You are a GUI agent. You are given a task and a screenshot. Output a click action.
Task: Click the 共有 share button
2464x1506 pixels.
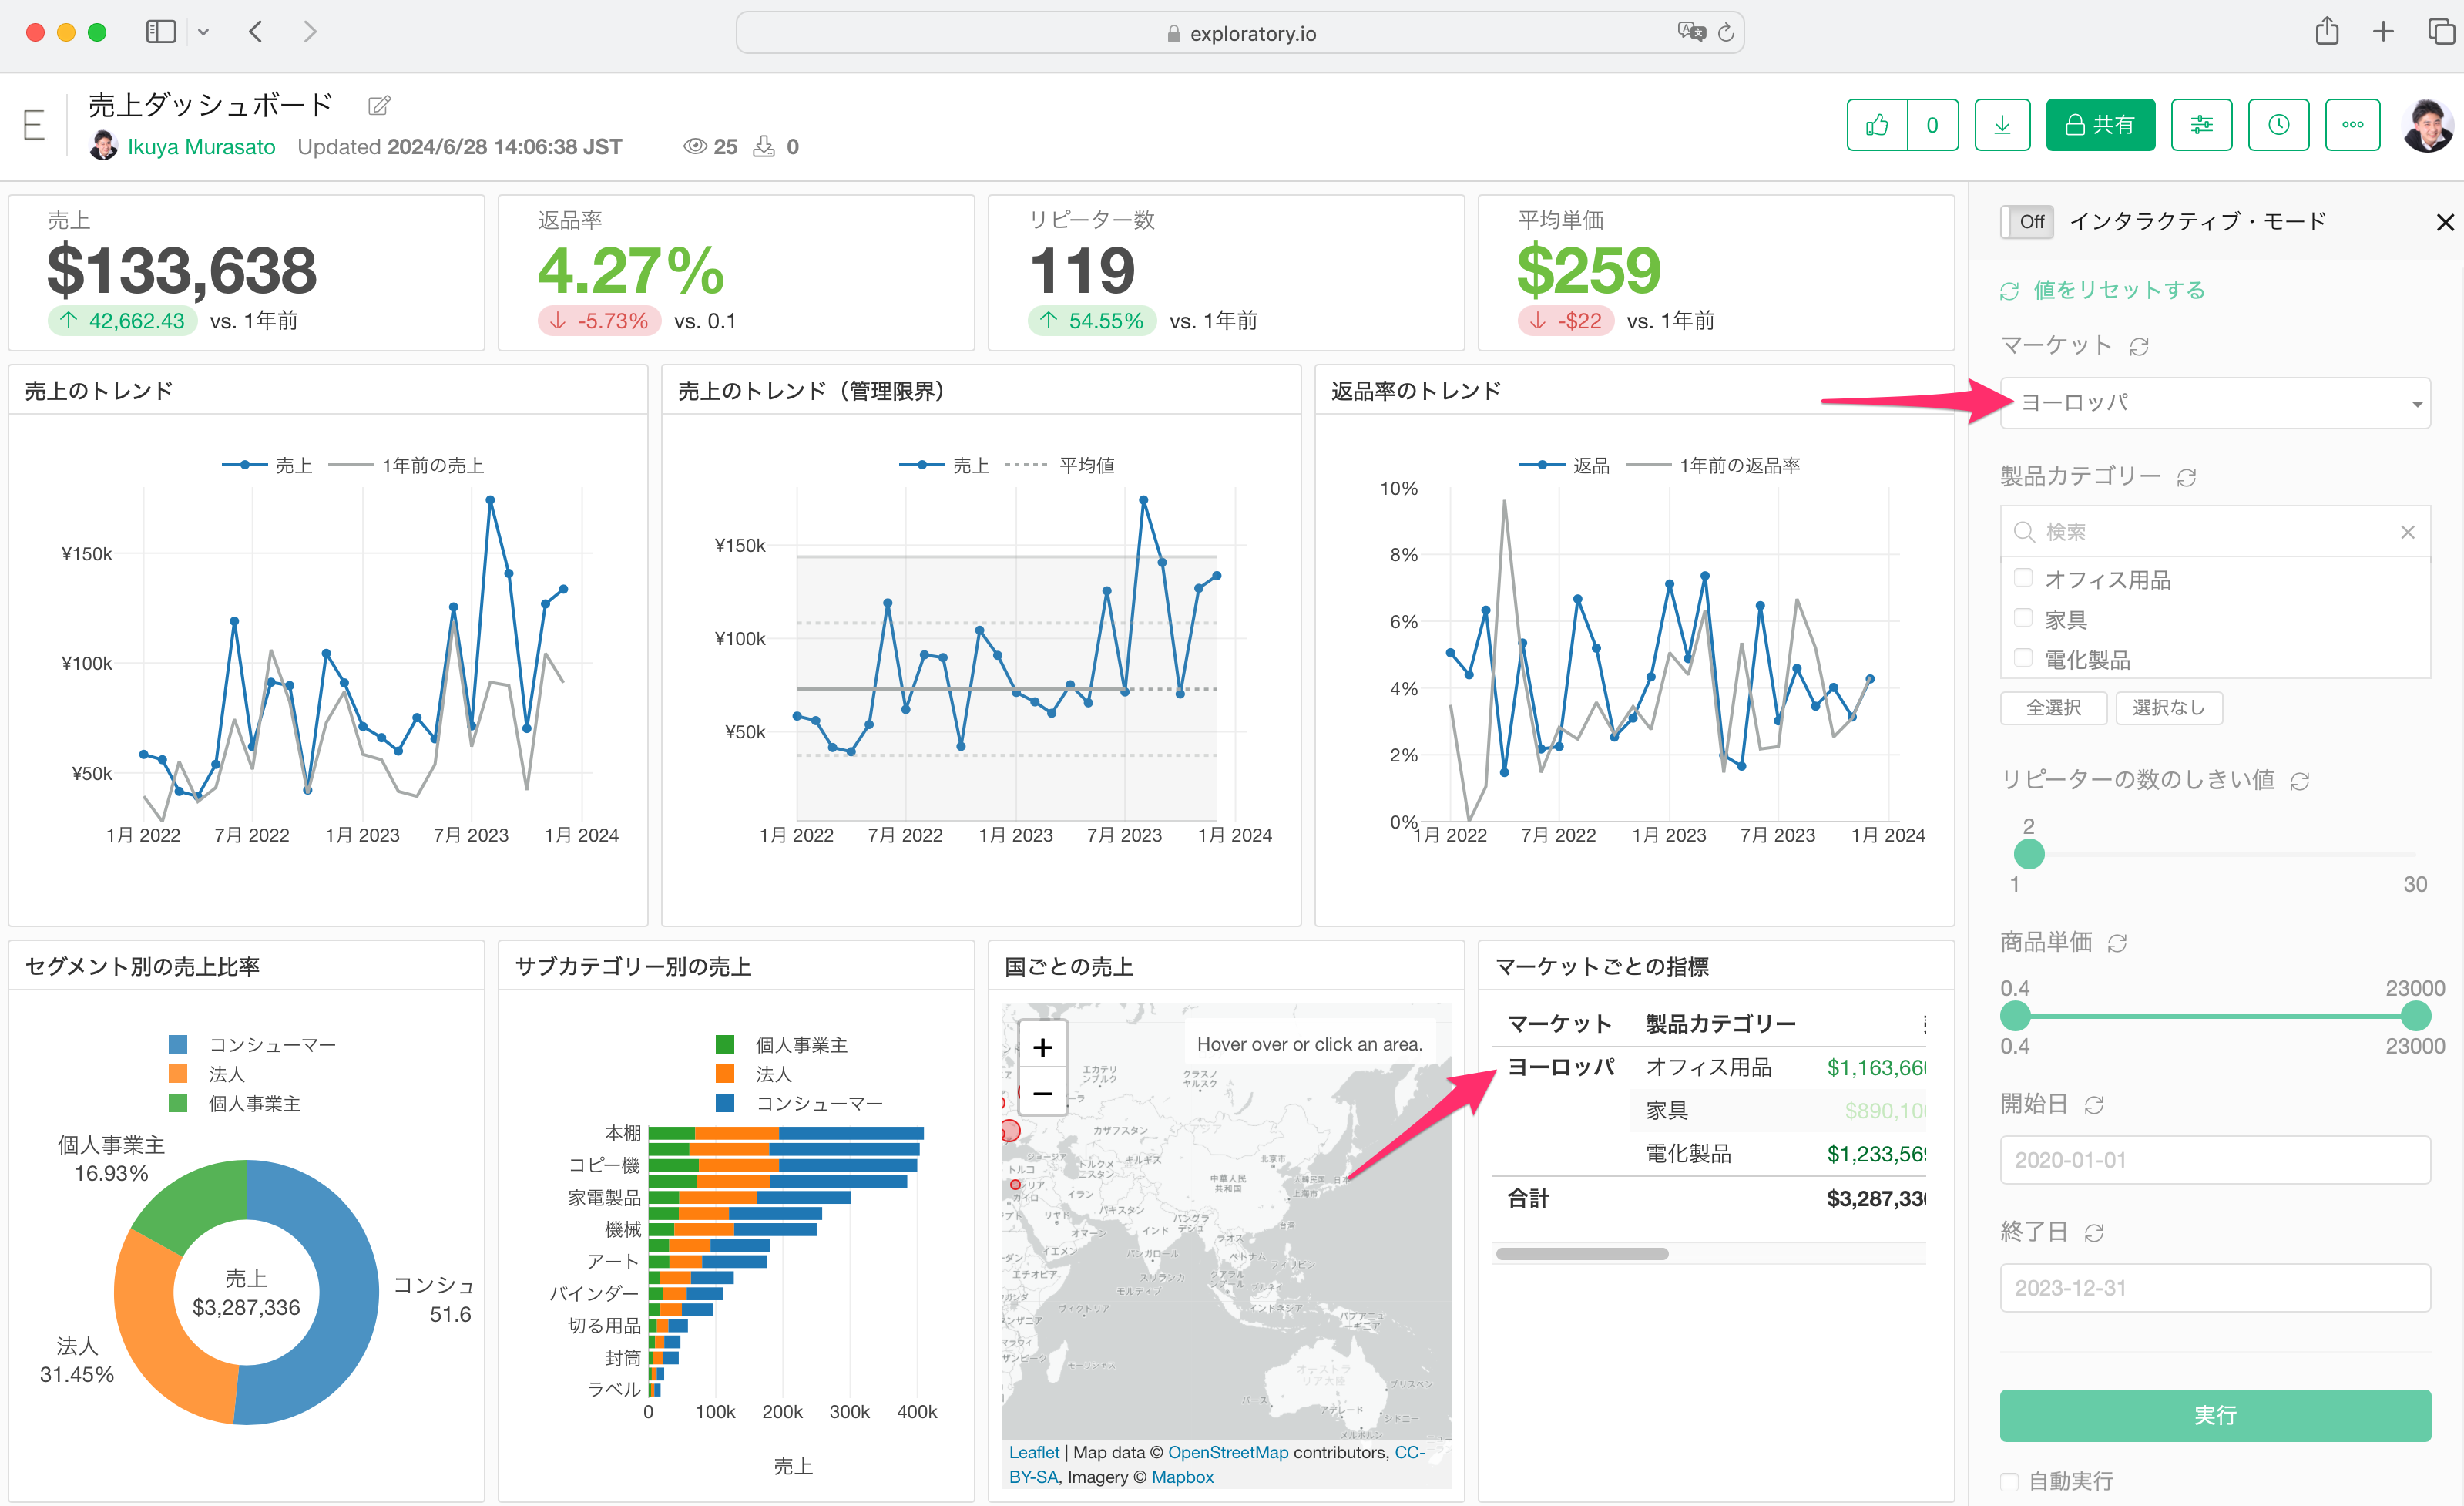point(2100,125)
